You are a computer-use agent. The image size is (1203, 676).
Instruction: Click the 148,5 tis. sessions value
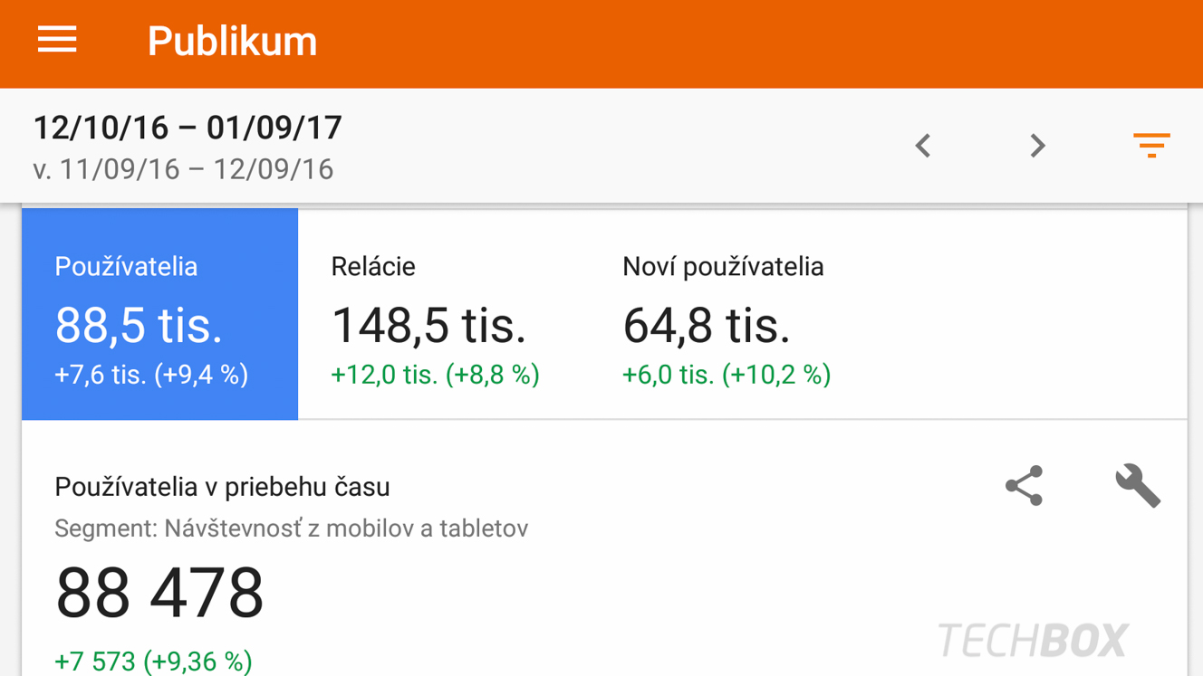coord(428,325)
